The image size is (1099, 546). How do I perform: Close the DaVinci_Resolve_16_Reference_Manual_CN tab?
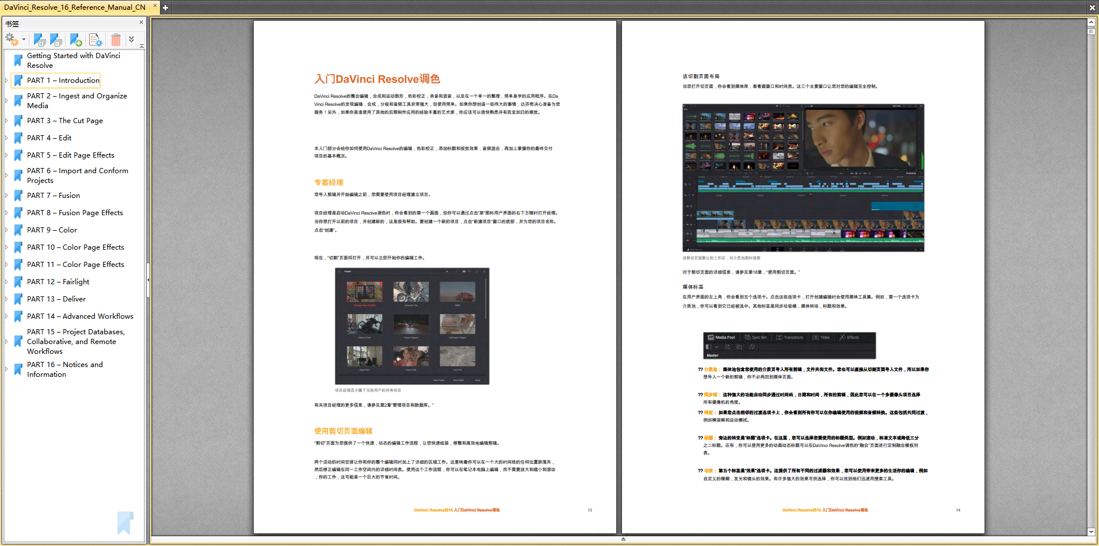pyautogui.click(x=154, y=7)
